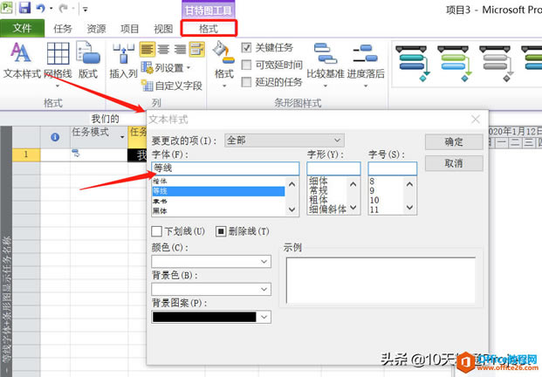Switch to the 视图 ribbon tab

click(163, 29)
